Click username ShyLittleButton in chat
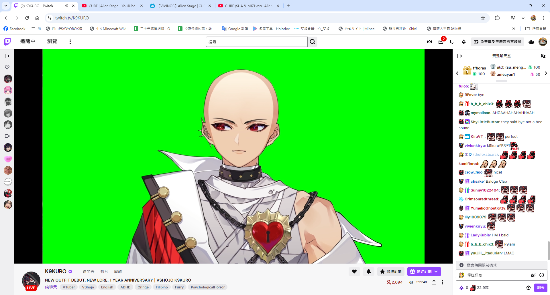The width and height of the screenshot is (550, 295). pos(485,122)
